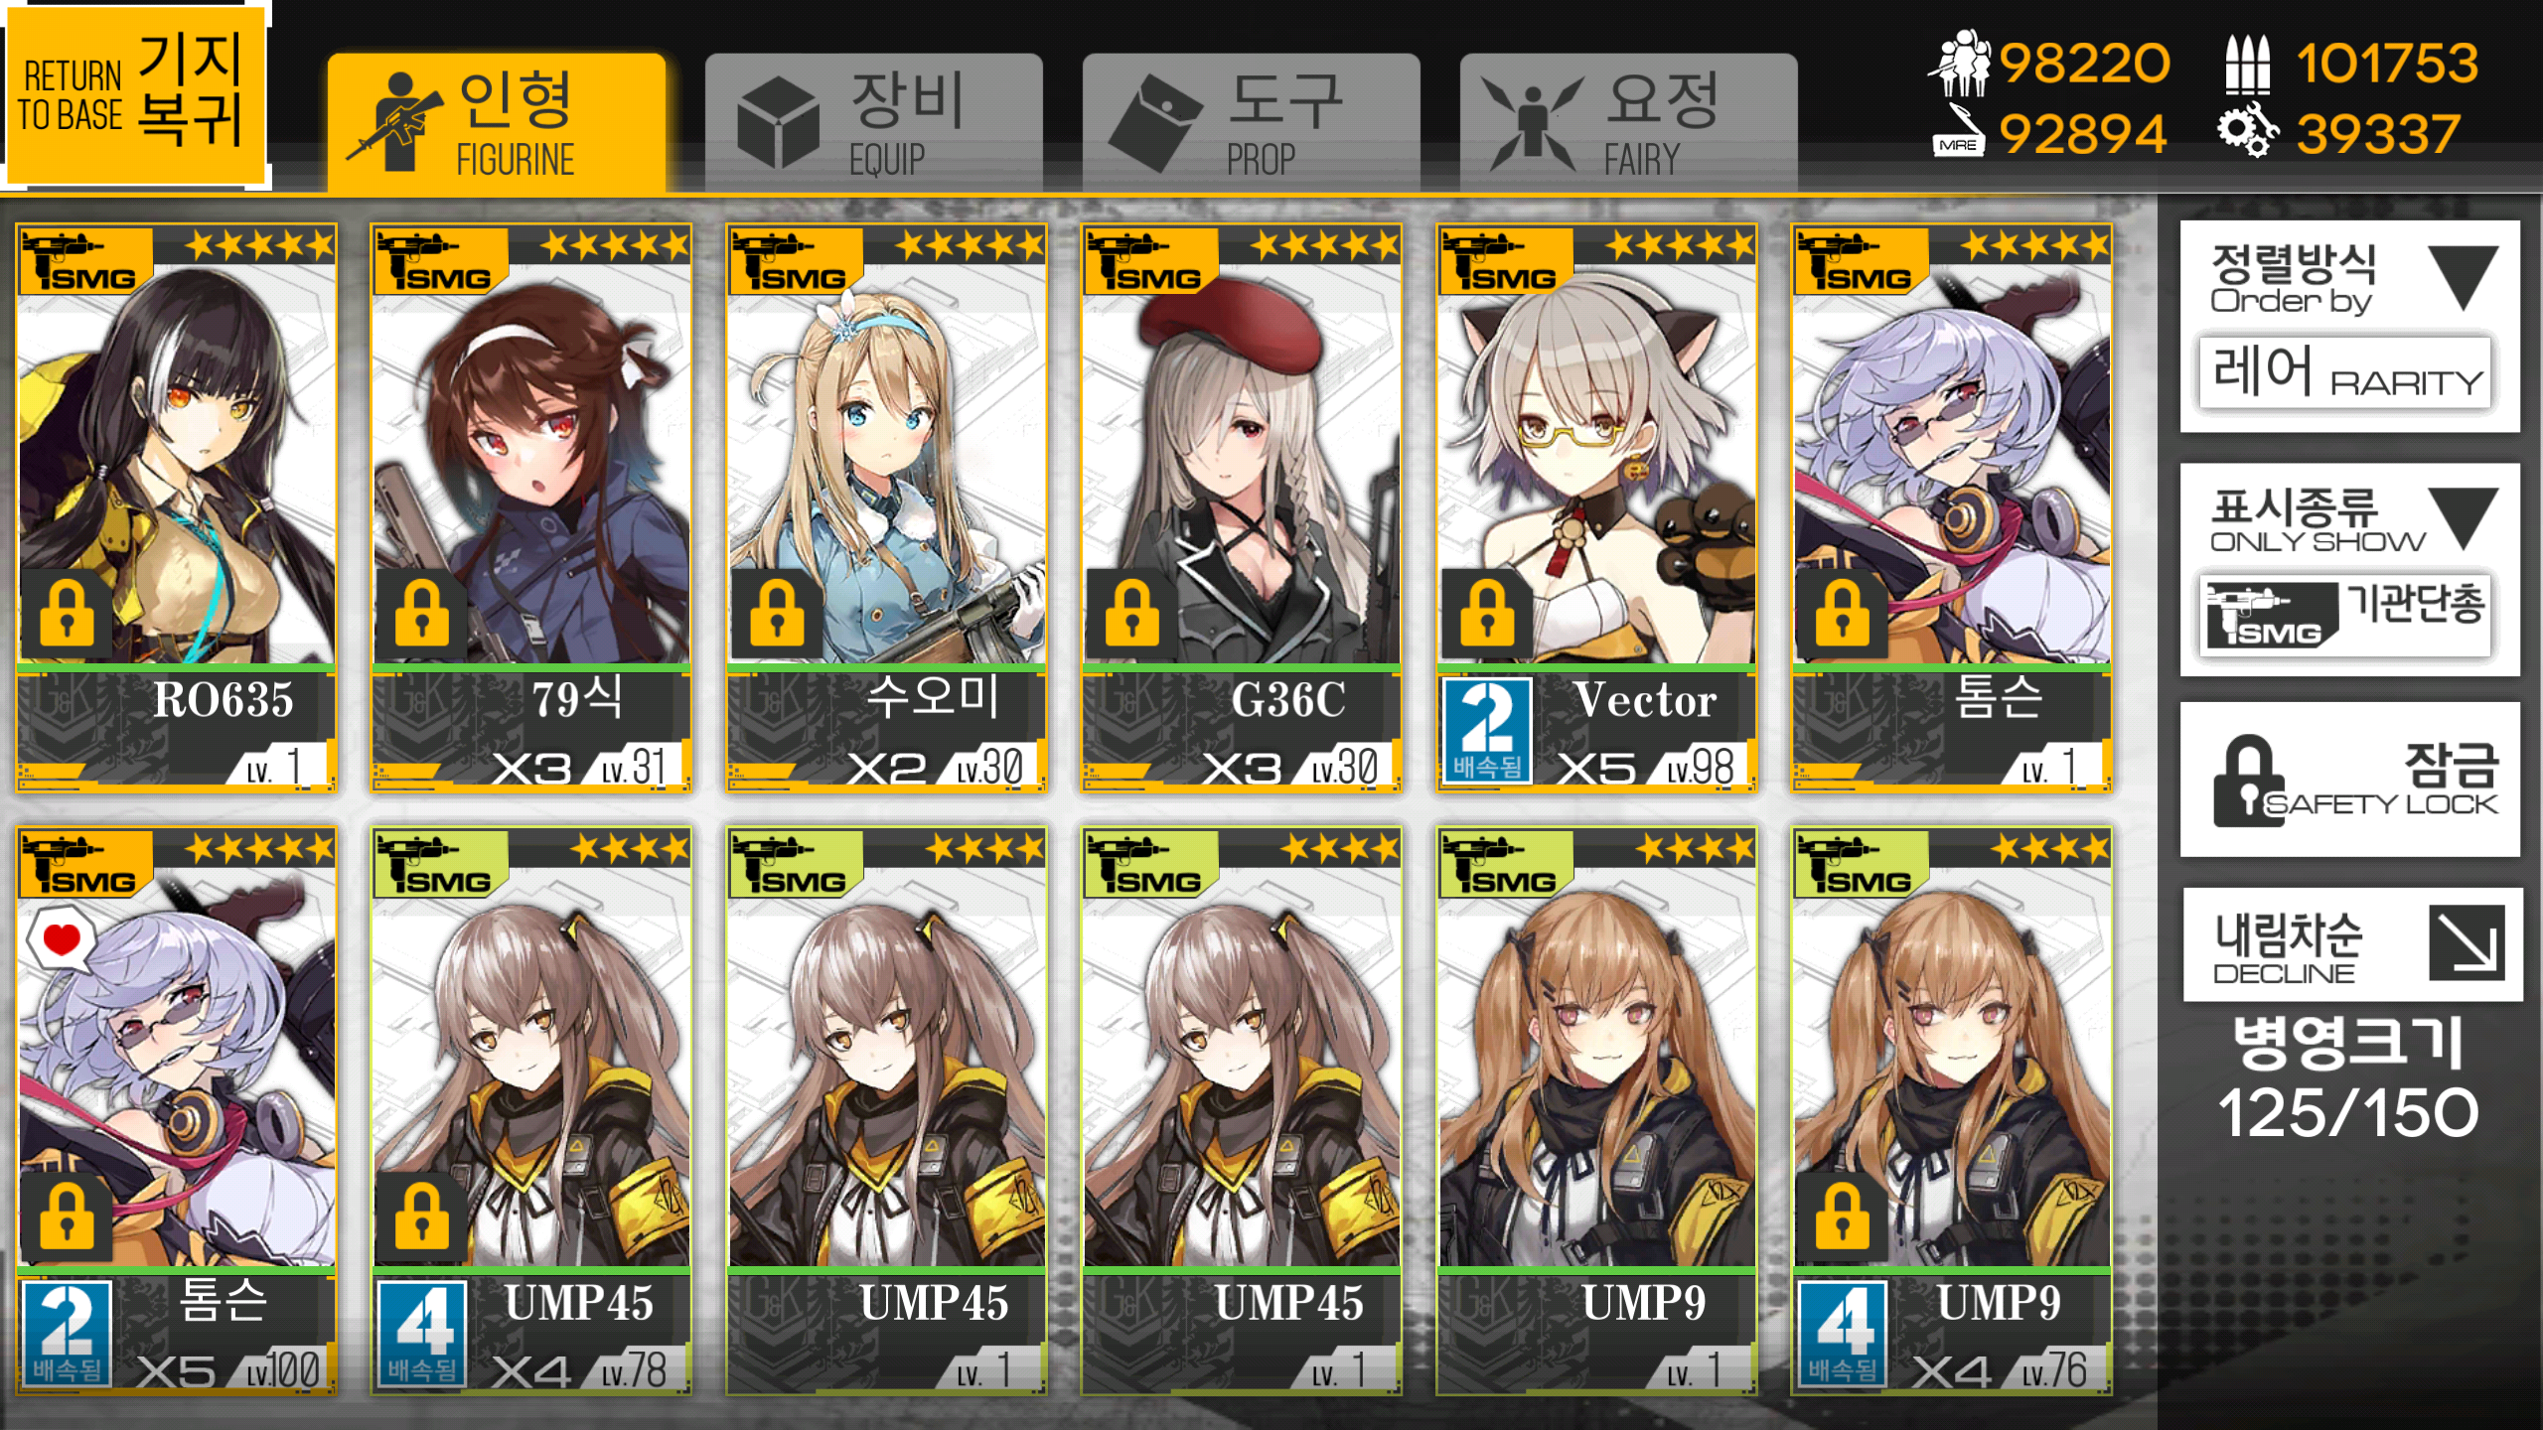2543x1430 pixels.
Task: Click the echelon 2 badge on the Vector card
Action: point(1486,731)
